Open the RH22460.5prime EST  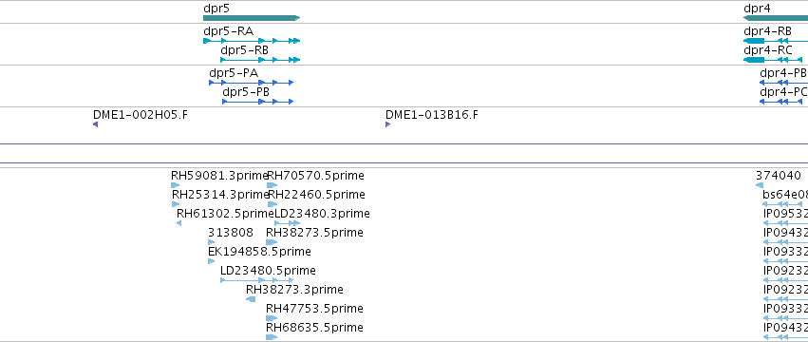[x=272, y=204]
